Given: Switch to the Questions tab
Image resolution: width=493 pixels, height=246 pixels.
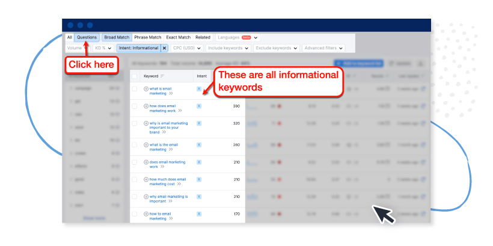Looking at the screenshot, I should (87, 37).
